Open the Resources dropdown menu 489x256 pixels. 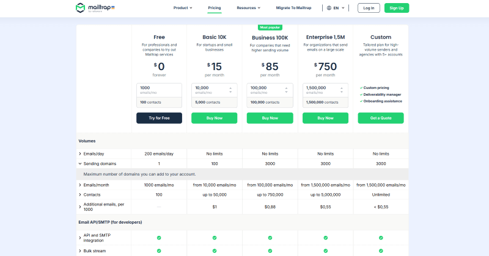point(248,8)
